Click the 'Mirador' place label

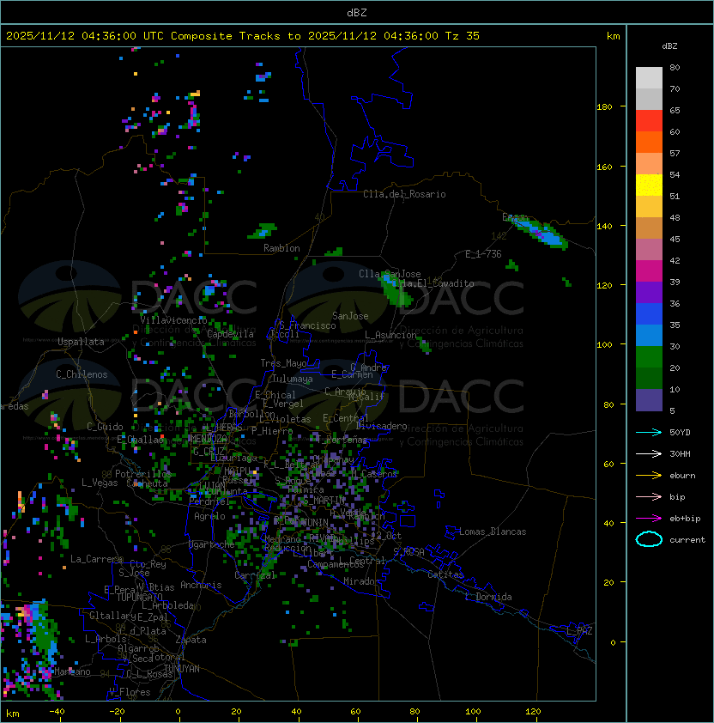coord(361,581)
